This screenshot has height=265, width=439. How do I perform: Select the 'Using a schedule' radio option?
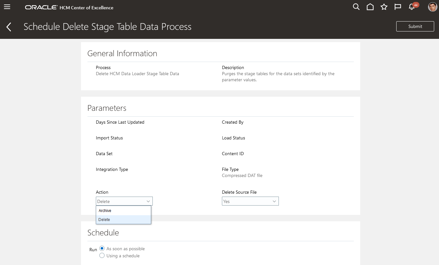coord(102,256)
